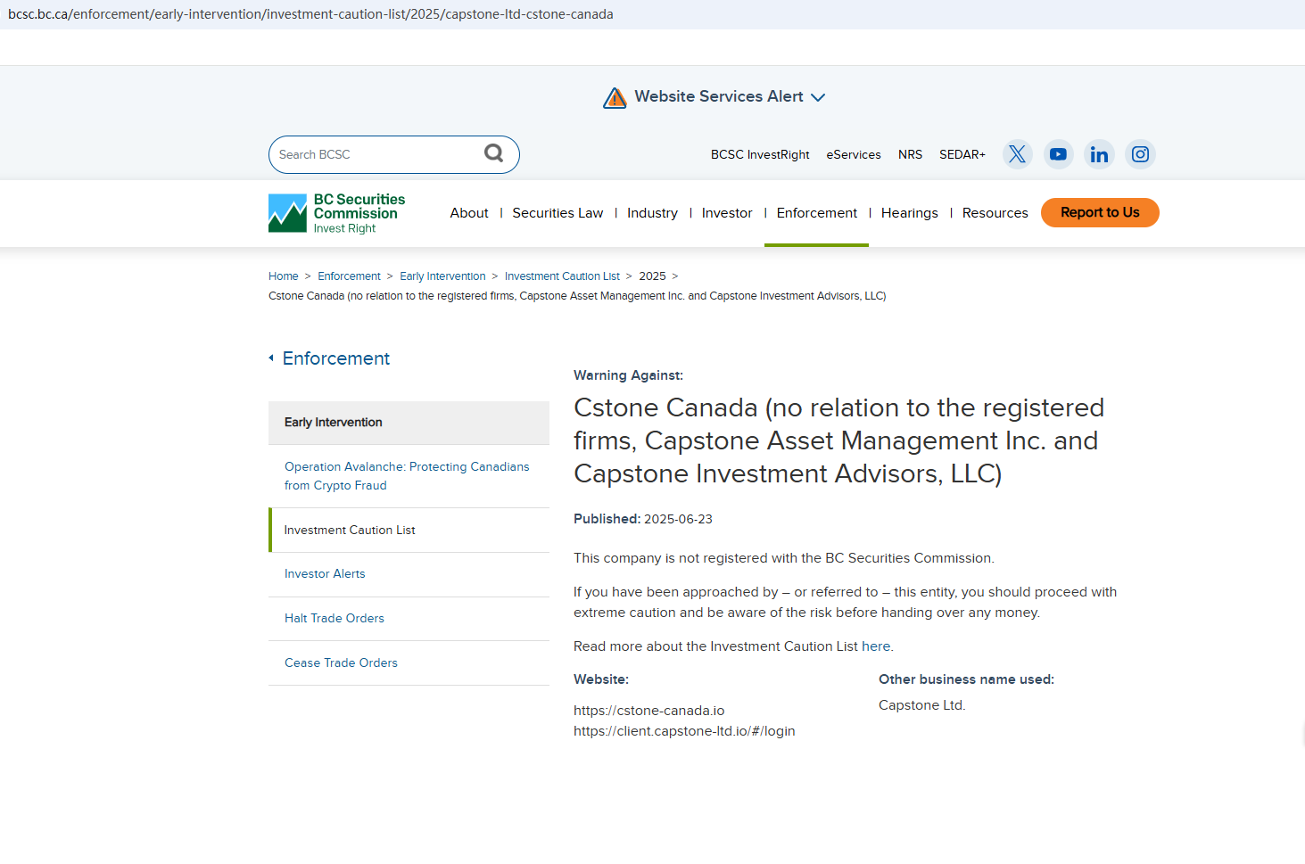The width and height of the screenshot is (1305, 864).
Task: Click the client.capstone-ltd.io login URL text
Action: (684, 731)
